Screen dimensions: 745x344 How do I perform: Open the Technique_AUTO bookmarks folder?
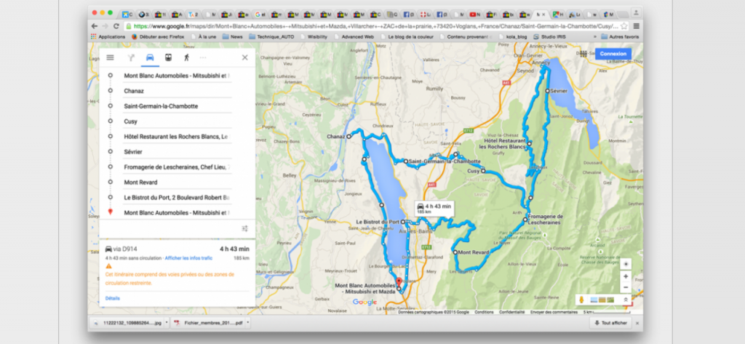pos(272,36)
